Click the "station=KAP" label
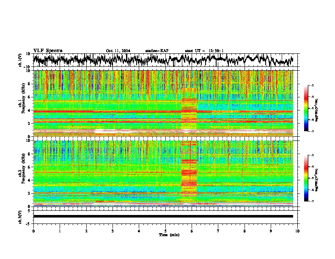The image size is (335, 259). (x=157, y=51)
